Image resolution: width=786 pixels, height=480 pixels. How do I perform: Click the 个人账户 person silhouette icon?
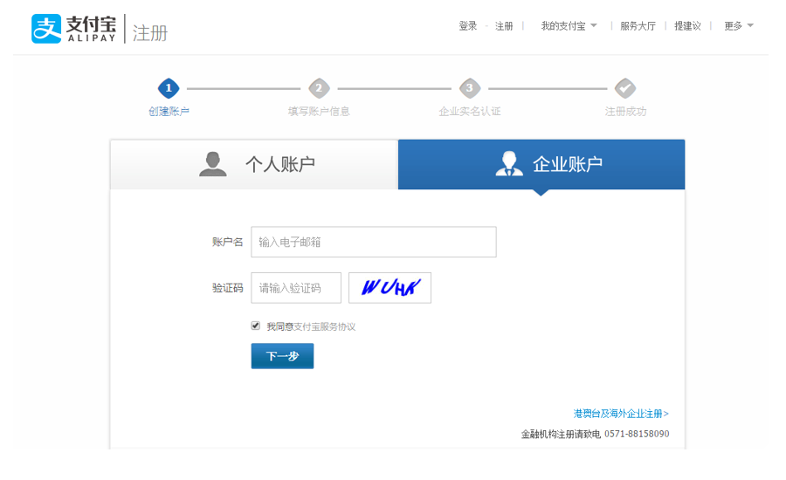(213, 164)
